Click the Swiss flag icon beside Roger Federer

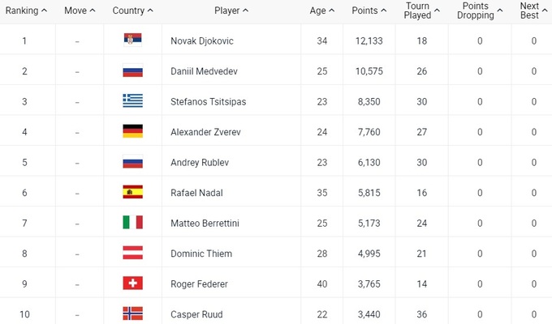point(132,283)
